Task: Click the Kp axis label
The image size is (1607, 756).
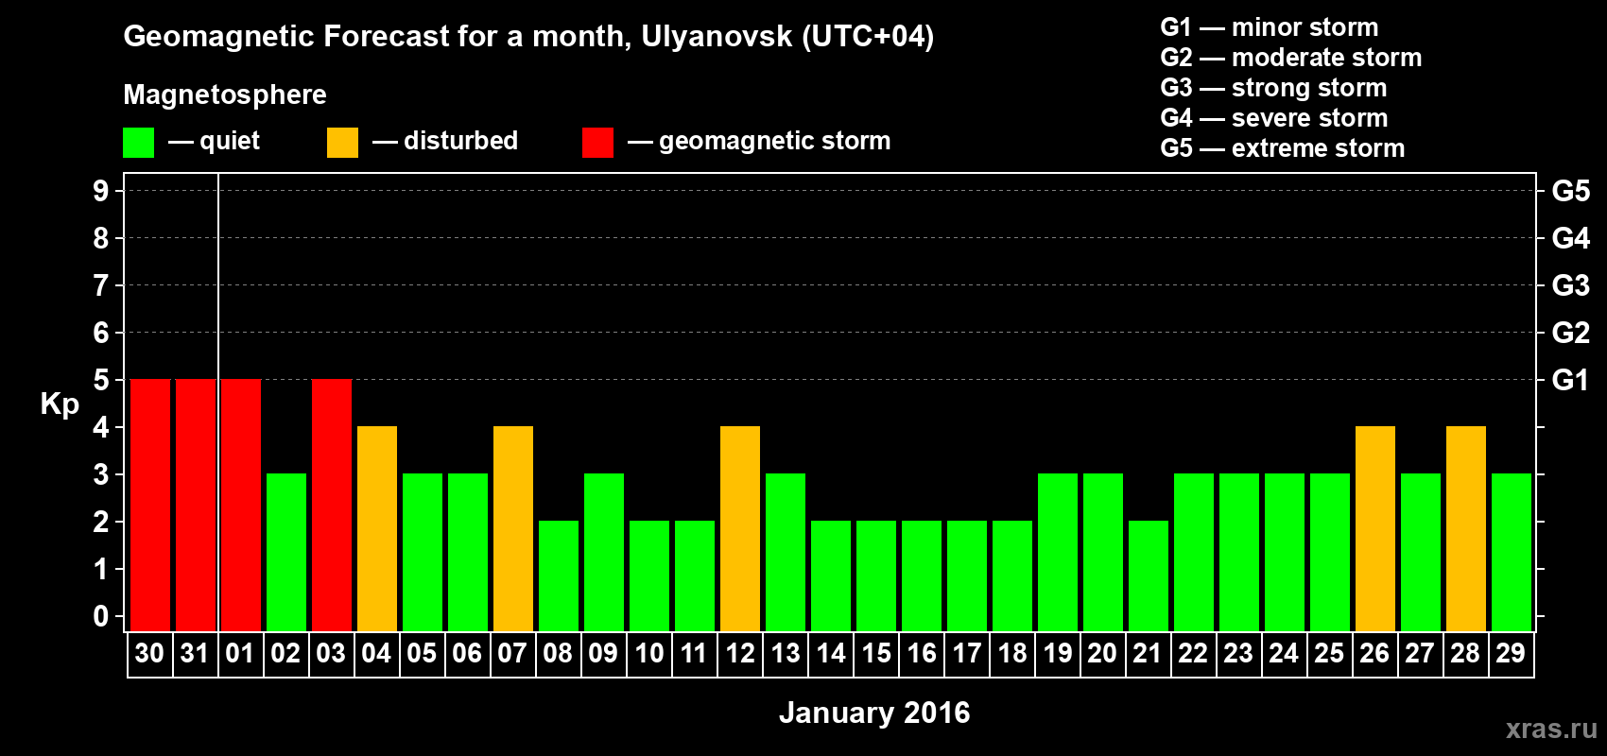Action: pos(60,404)
